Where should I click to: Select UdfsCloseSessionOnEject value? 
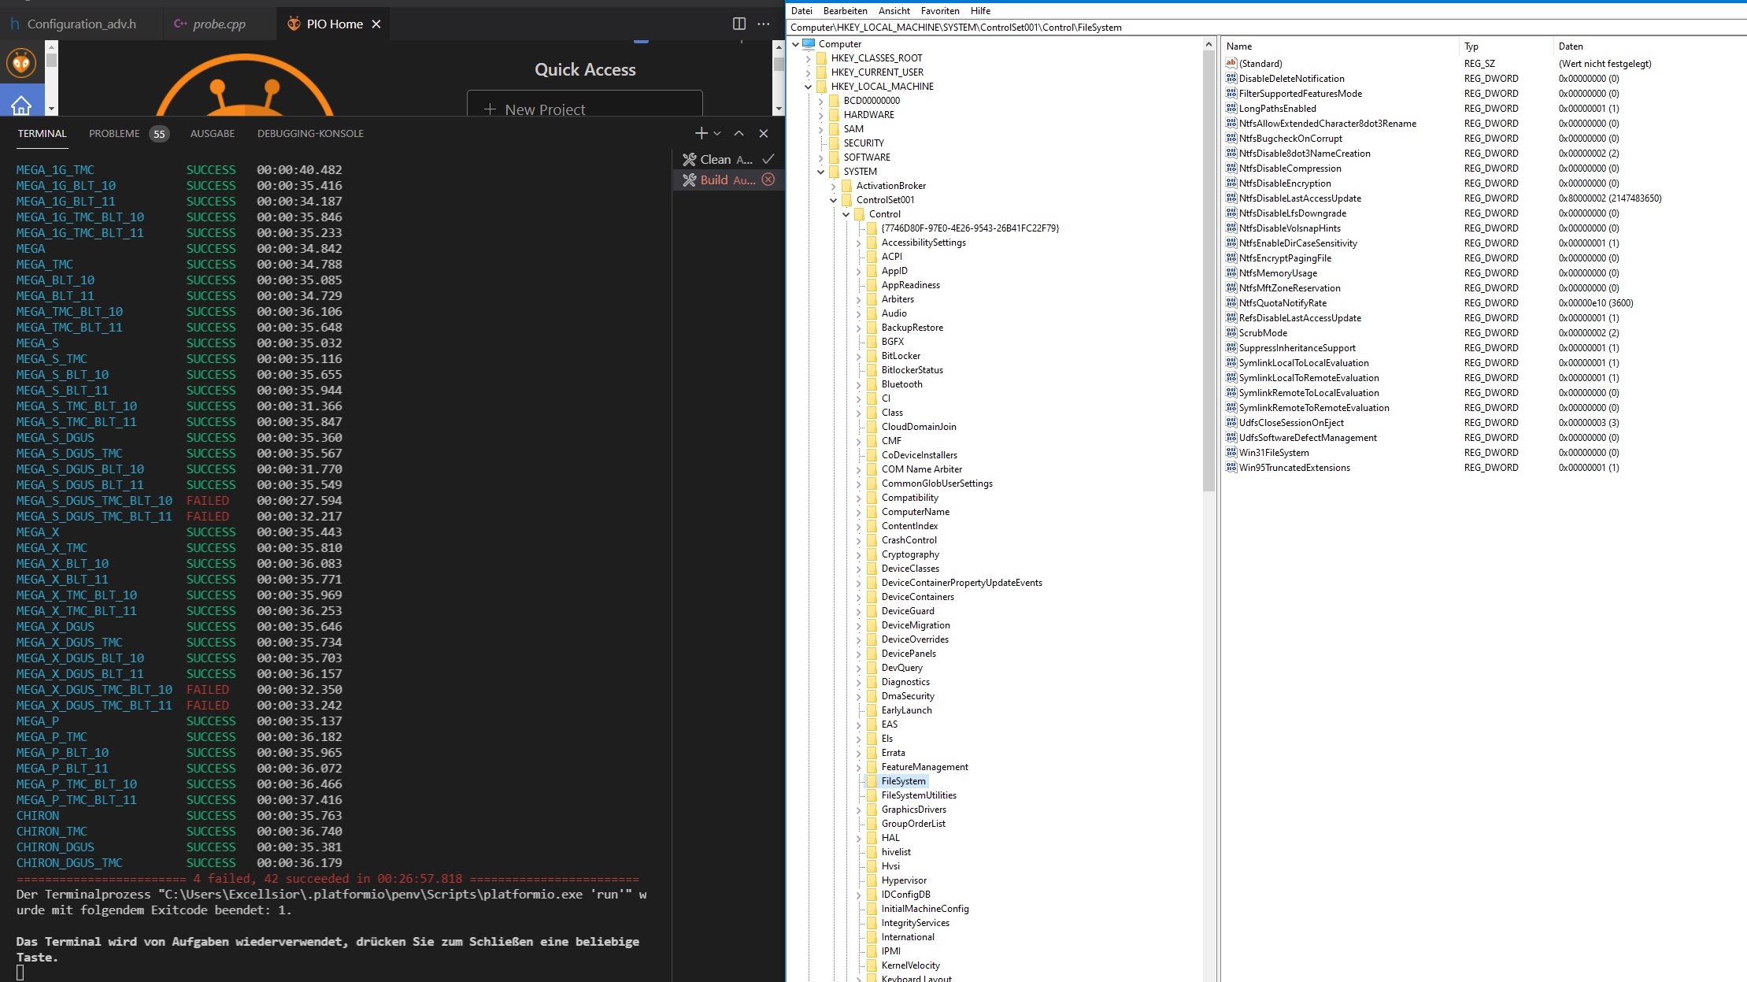[x=1291, y=422]
